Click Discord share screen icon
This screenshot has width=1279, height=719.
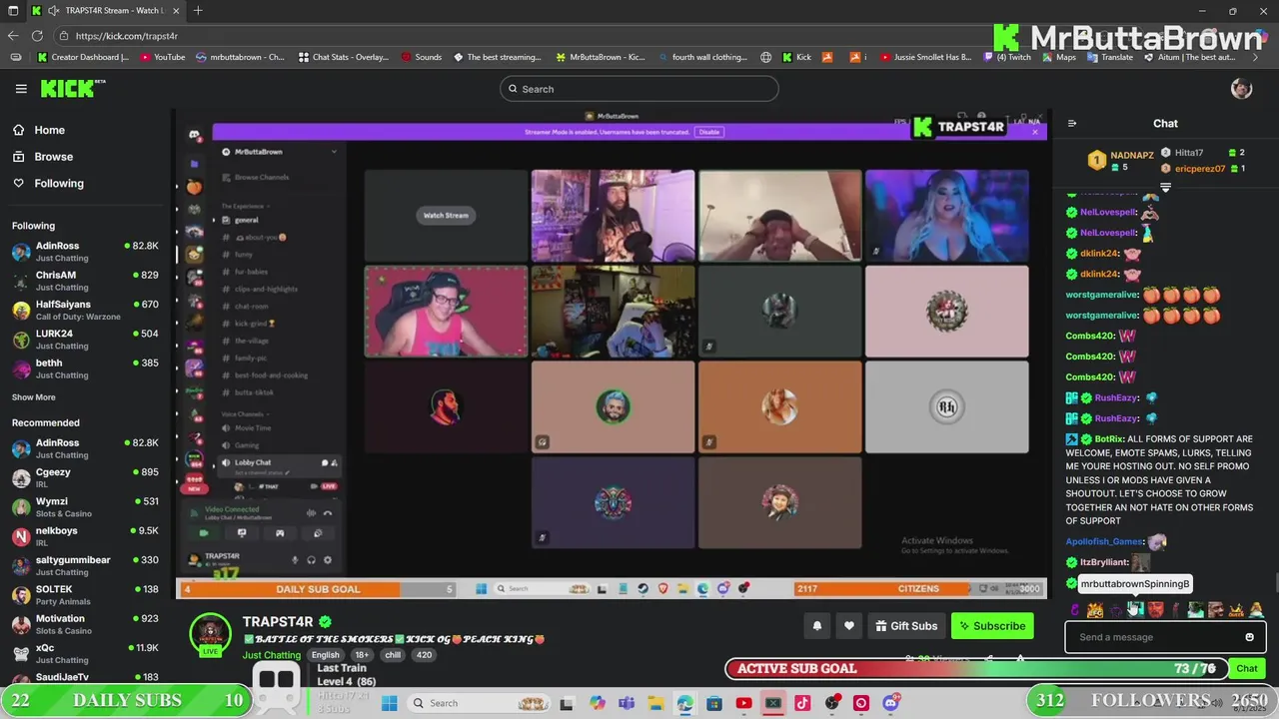242,533
